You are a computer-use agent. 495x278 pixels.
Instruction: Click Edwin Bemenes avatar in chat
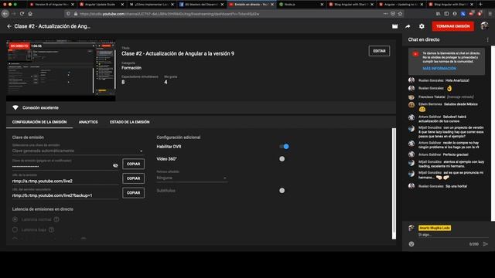click(411, 105)
